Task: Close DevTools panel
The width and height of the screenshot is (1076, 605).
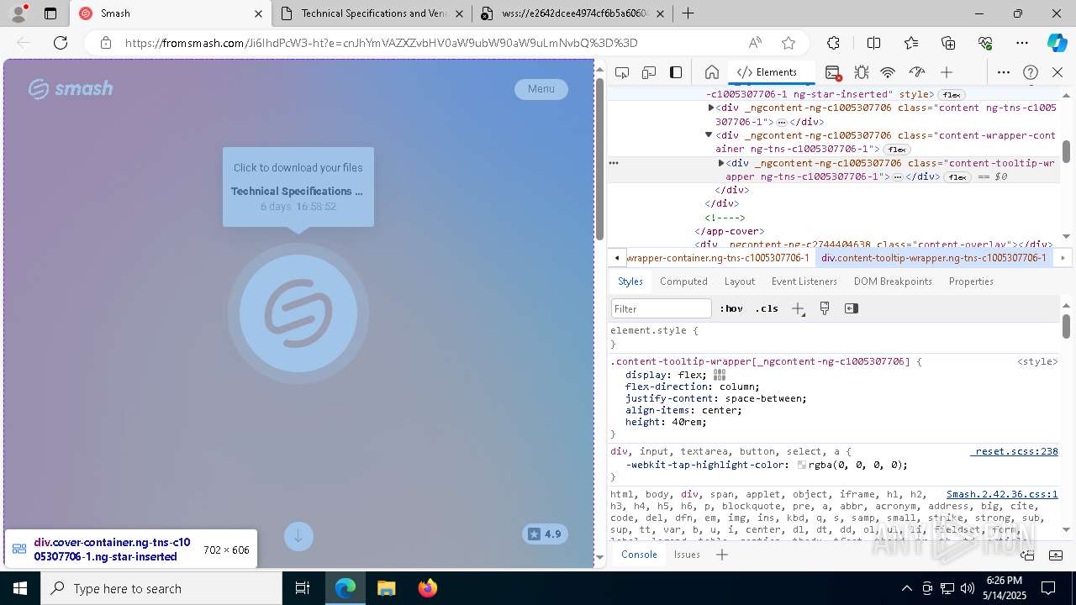Action: (x=1058, y=72)
